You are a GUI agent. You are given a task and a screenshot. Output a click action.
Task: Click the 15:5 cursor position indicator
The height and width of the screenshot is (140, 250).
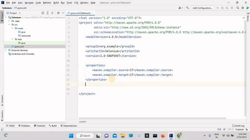pyautogui.click(x=219, y=129)
